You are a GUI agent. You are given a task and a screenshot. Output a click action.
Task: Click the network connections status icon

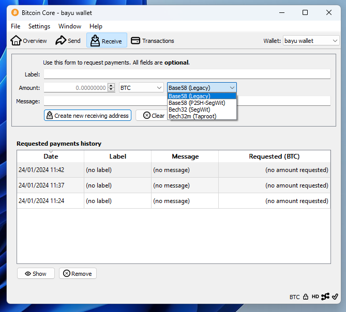[325, 297]
